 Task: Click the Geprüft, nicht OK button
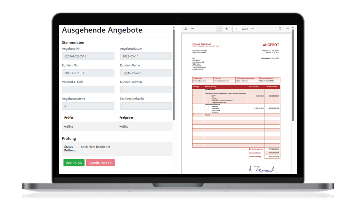100,163
